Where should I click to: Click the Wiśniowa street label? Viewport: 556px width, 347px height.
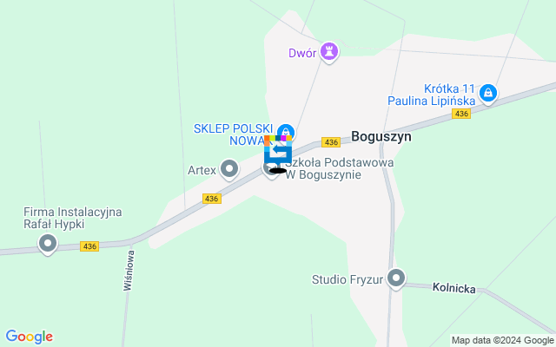tap(129, 271)
